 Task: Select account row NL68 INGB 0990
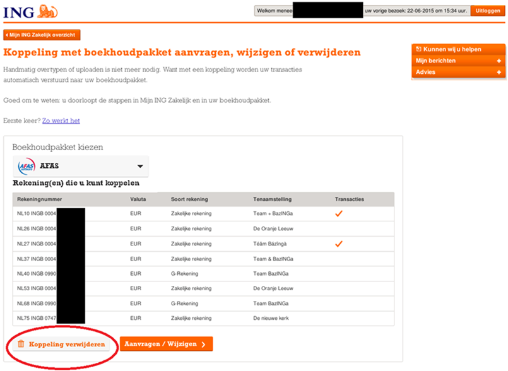click(203, 303)
